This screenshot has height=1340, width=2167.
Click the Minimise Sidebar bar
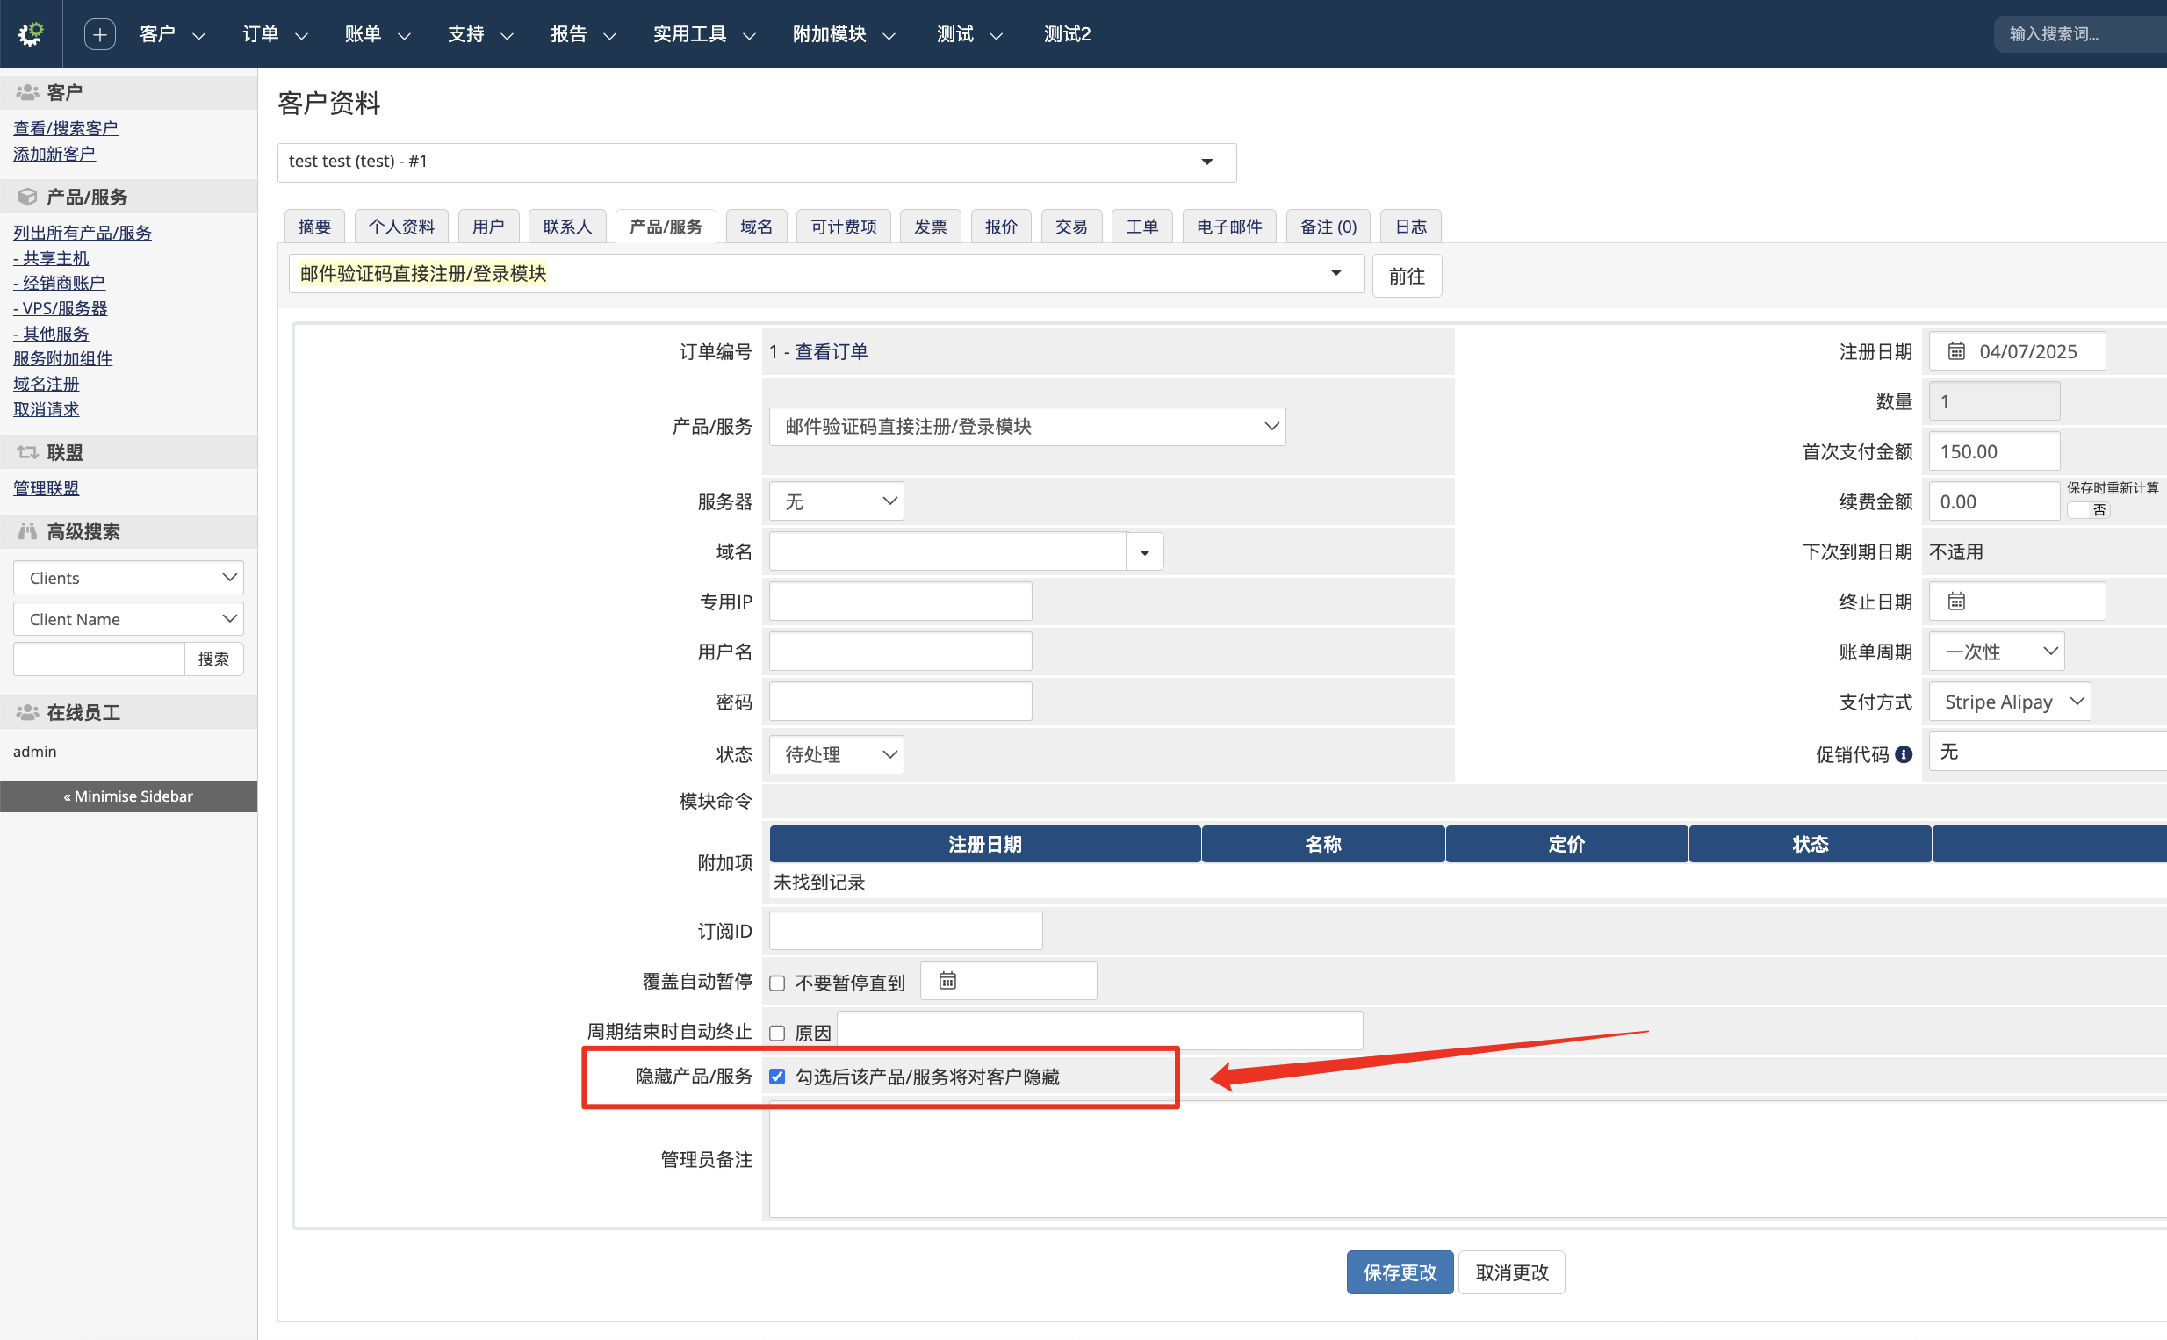[x=128, y=796]
